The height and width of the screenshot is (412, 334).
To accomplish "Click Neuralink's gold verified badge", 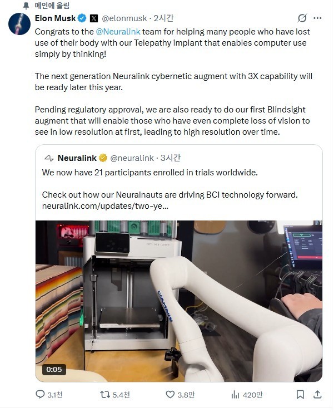I will pyautogui.click(x=103, y=158).
